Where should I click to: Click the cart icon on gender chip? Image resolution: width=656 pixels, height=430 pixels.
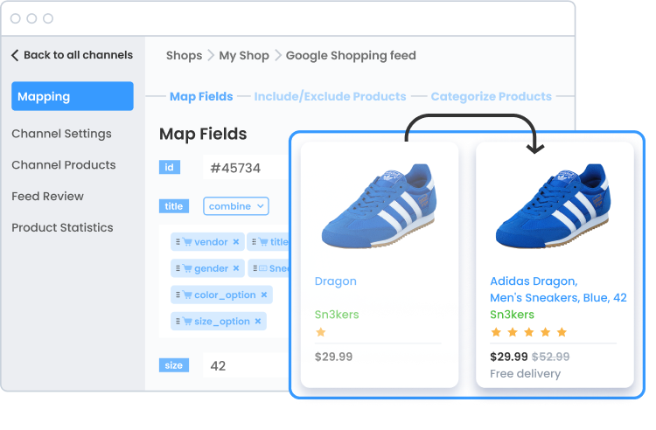click(187, 269)
